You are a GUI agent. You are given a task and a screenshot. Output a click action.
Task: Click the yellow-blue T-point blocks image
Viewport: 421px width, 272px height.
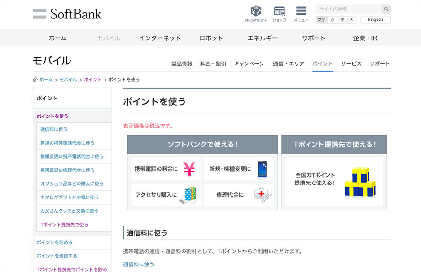tap(360, 182)
